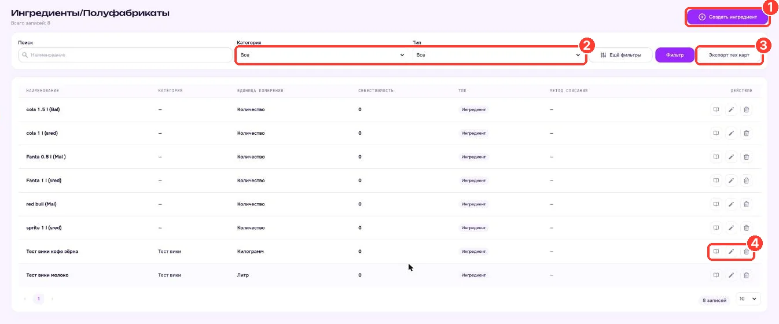This screenshot has width=779, height=324.
Task: Open the rows-per-page dropdown showing 10
Action: coord(748,299)
